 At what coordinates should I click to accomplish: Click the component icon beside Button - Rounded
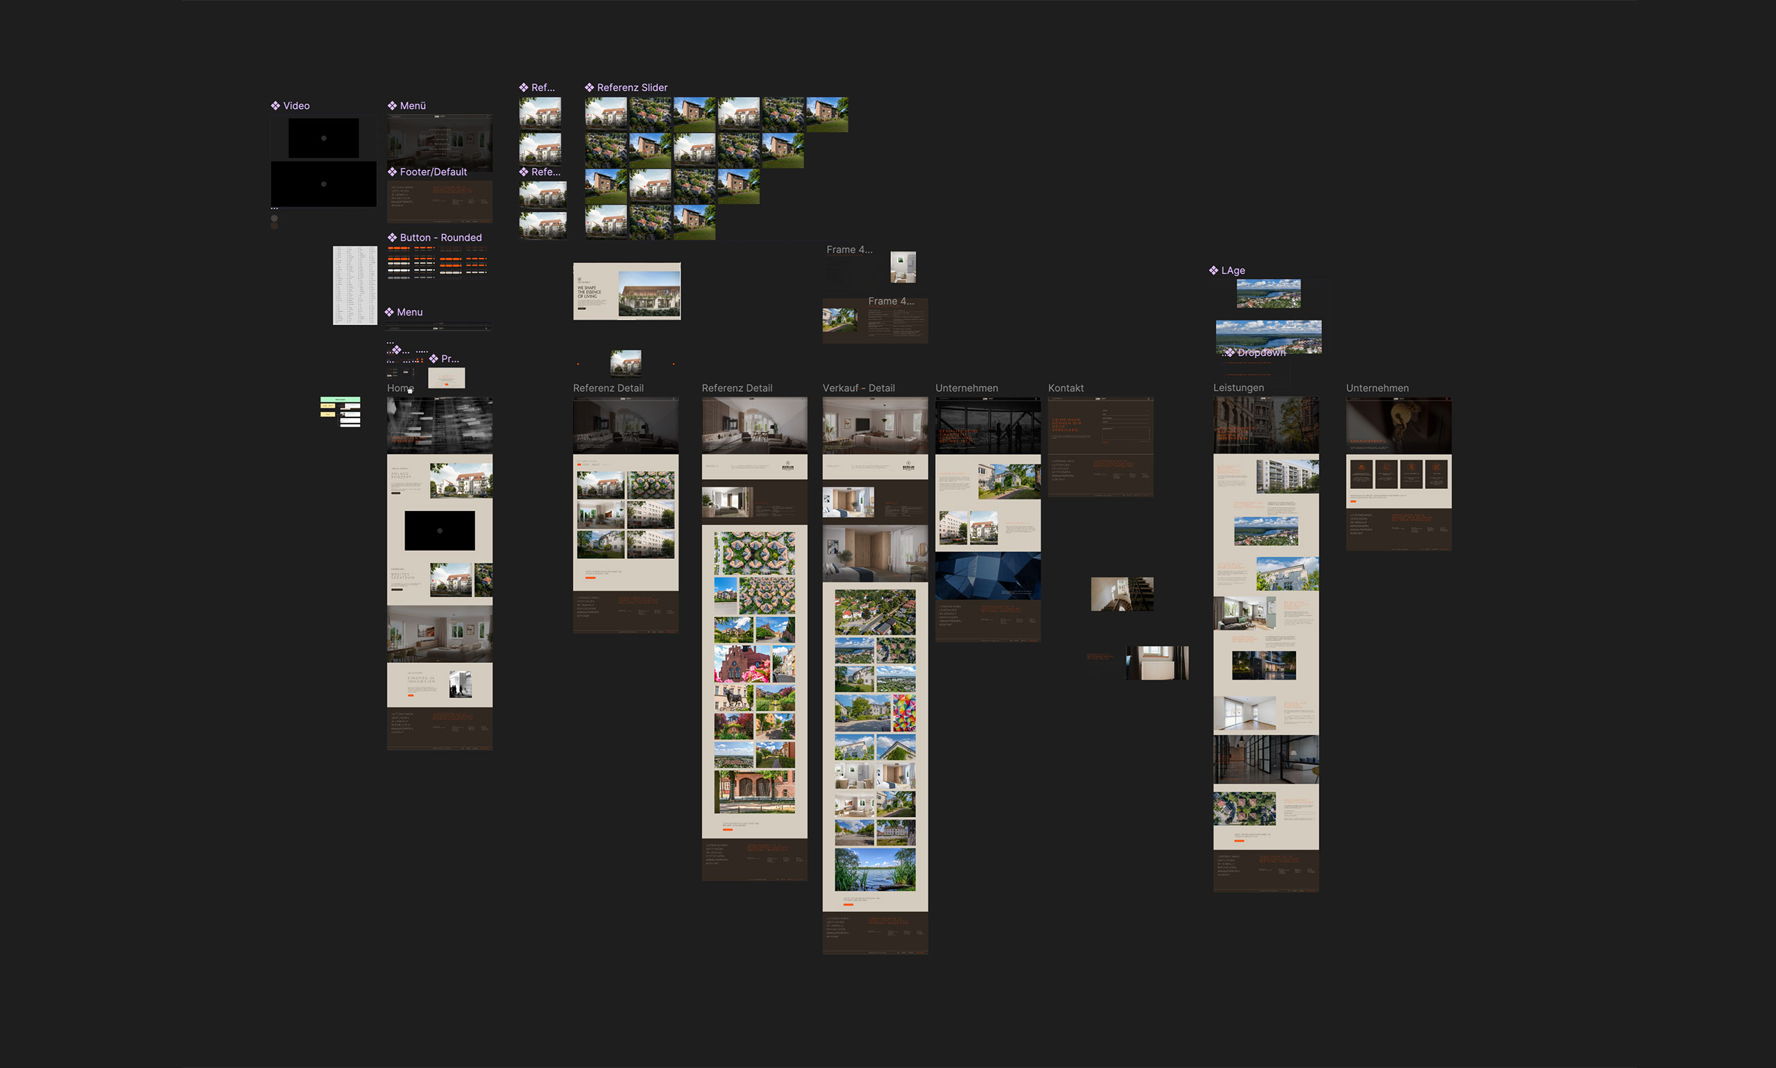click(x=393, y=237)
